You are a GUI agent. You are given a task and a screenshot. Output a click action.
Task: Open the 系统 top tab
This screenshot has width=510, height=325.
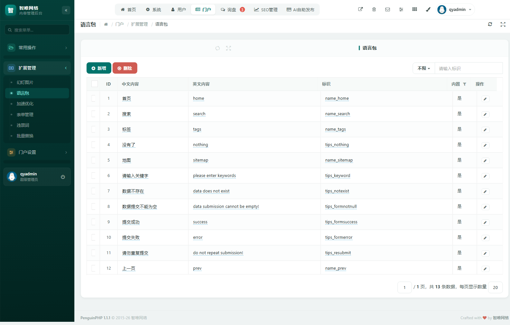153,10
